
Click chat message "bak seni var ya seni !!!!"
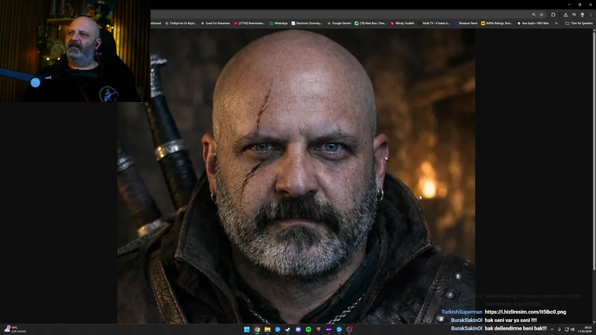point(511,321)
